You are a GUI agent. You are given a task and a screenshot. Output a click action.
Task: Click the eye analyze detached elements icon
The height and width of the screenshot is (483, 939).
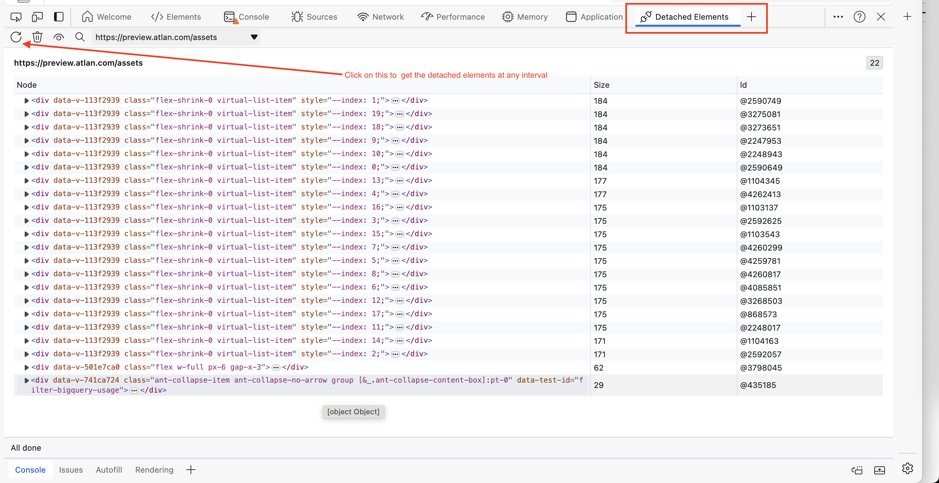[x=59, y=37]
